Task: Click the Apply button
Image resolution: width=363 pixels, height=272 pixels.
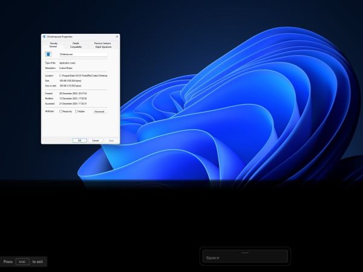Action: coord(111,141)
